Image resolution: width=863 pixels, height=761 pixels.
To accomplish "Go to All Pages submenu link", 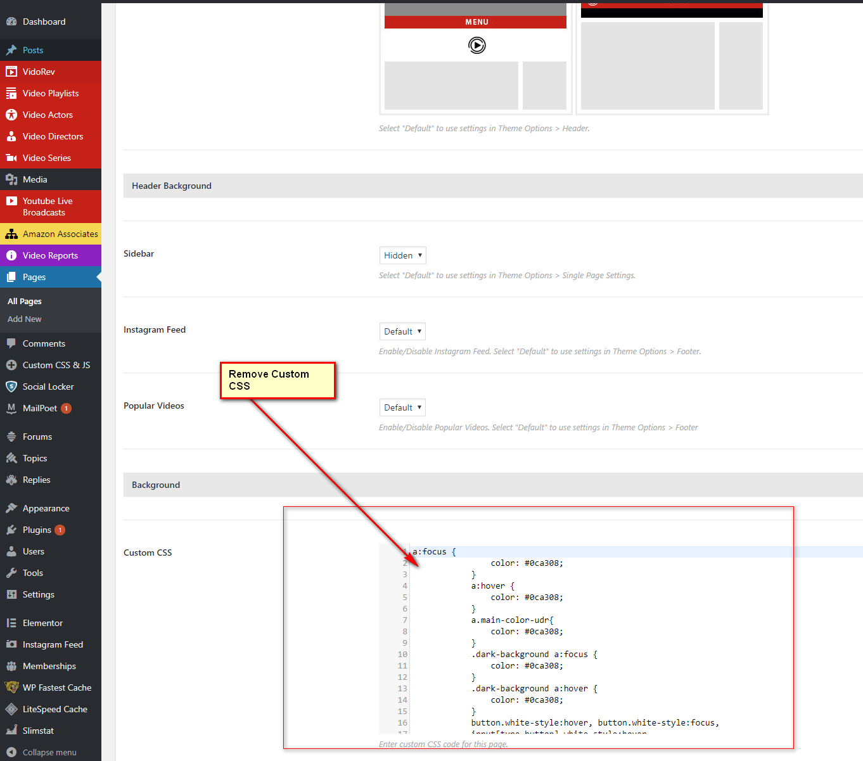I will click(x=25, y=302).
